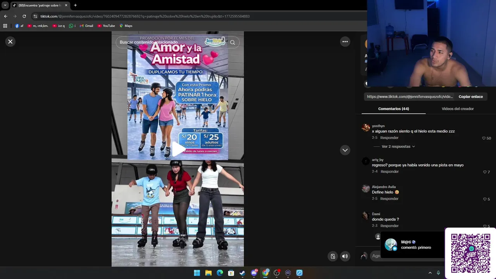Reply to yosthyn's comment
Screen dimensions: 496x279
(x=389, y=138)
